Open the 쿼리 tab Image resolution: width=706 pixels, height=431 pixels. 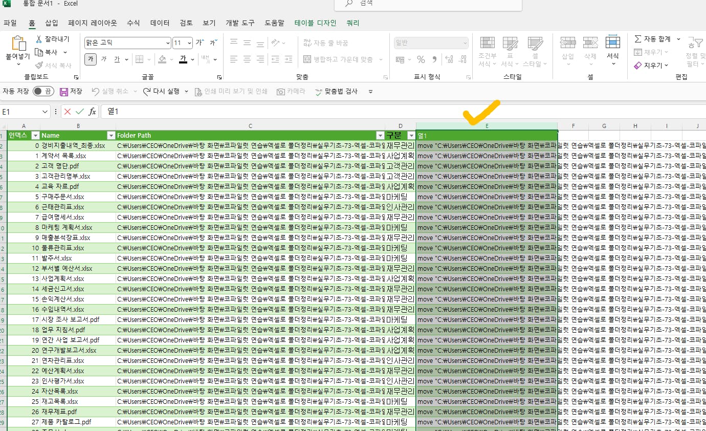tap(353, 23)
